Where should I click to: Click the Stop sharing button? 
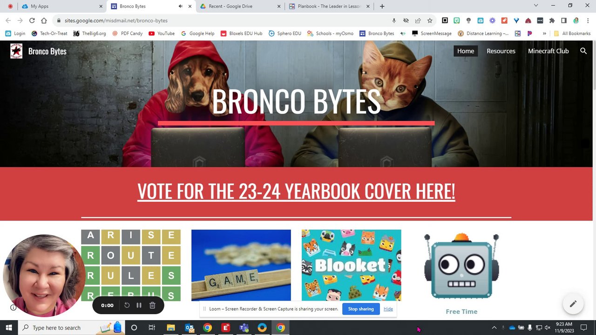(361, 309)
